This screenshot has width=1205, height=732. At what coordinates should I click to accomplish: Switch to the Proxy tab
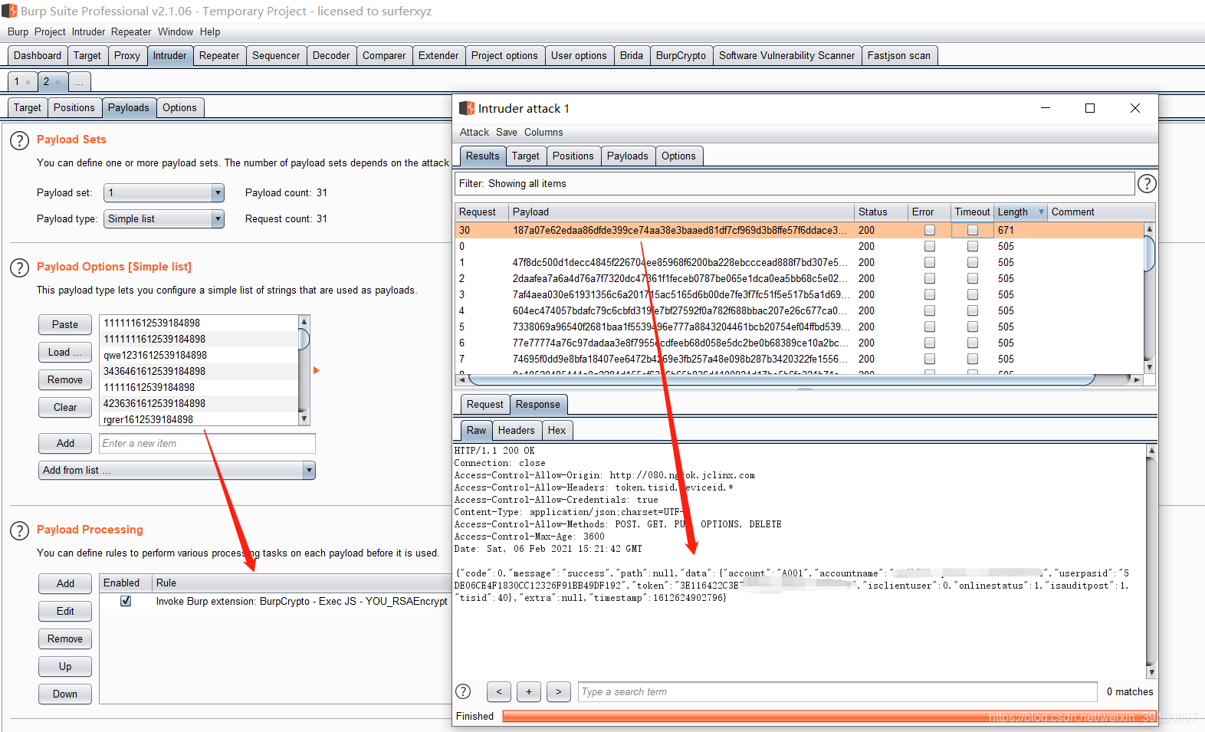127,55
